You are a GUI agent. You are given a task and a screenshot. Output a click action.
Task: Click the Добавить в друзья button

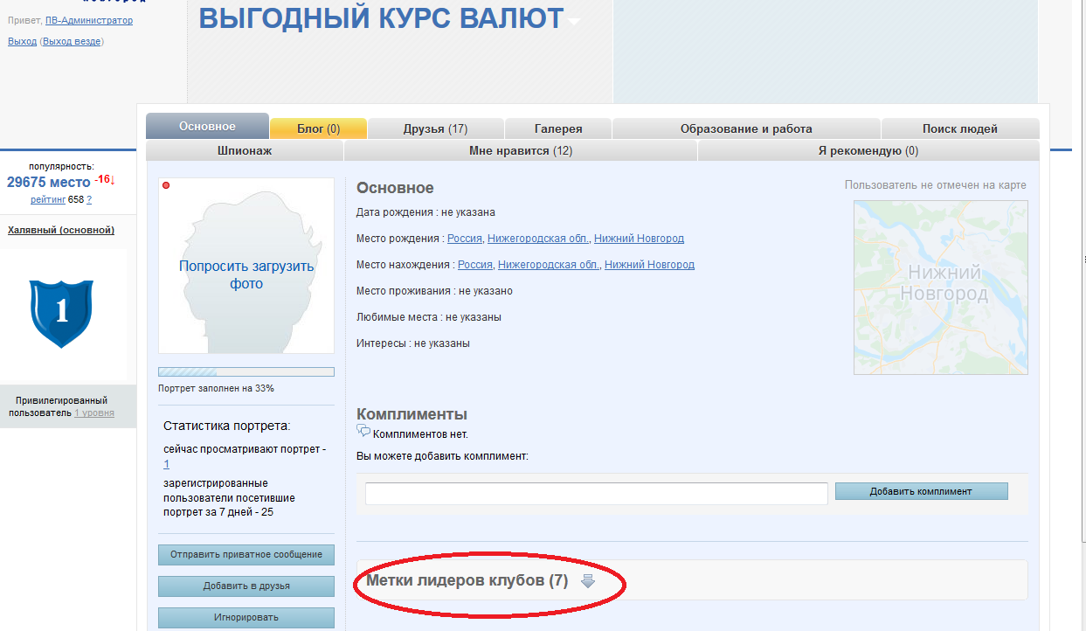(246, 586)
